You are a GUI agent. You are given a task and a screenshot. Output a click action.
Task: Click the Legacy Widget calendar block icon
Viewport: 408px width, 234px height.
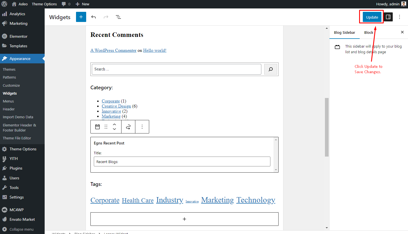tap(97, 127)
